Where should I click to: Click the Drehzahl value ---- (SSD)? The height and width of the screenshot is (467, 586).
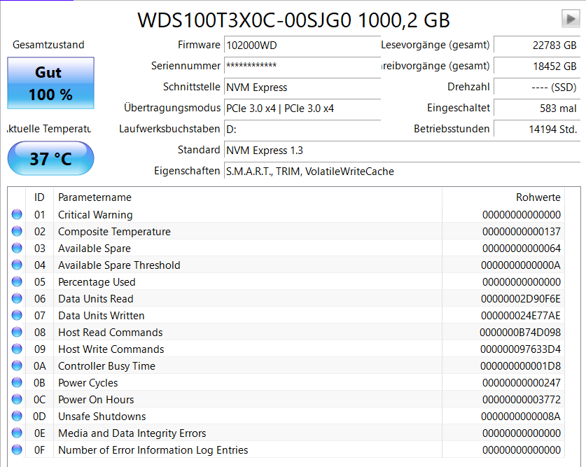[537, 87]
